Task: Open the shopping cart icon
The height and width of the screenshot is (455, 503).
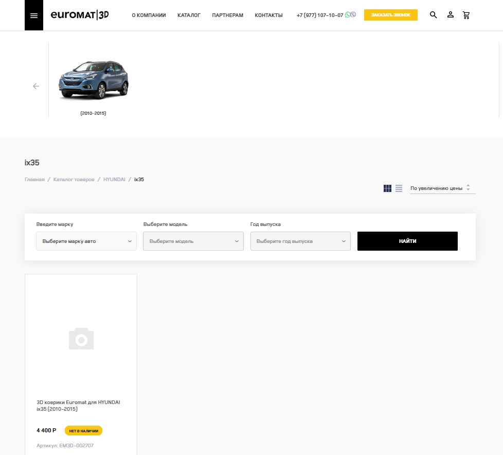Action: click(x=466, y=15)
